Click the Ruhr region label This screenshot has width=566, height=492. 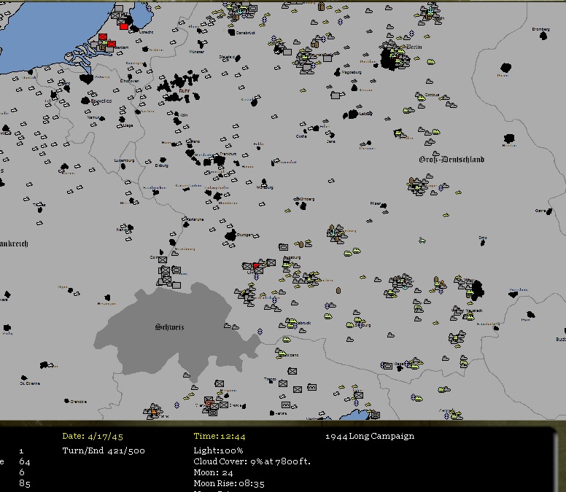click(184, 91)
